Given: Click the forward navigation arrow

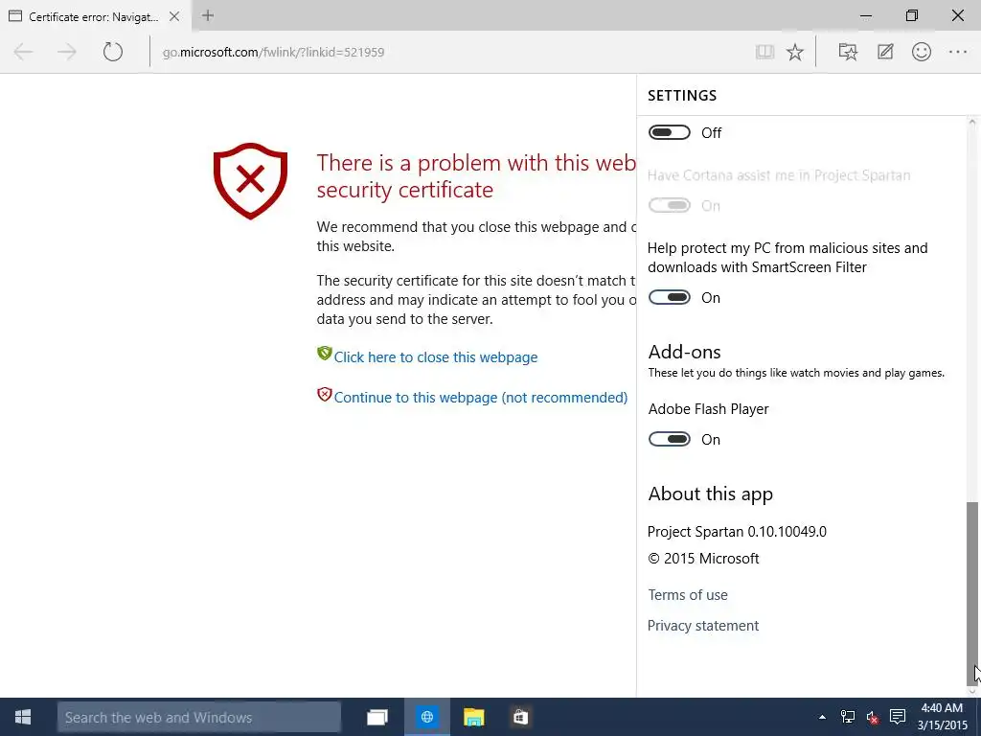Looking at the screenshot, I should [x=67, y=52].
